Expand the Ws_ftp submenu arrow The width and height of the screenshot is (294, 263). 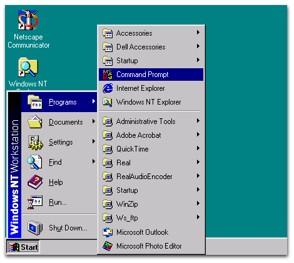tap(198, 217)
